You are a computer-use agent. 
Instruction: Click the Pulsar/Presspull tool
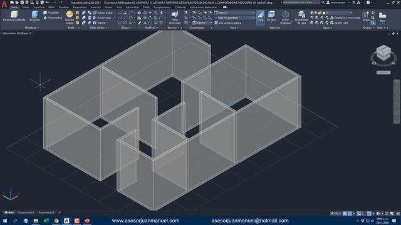pos(53,17)
